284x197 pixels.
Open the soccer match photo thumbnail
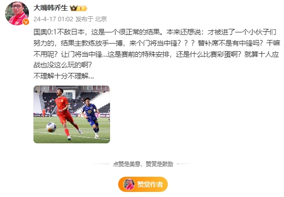tap(72, 114)
